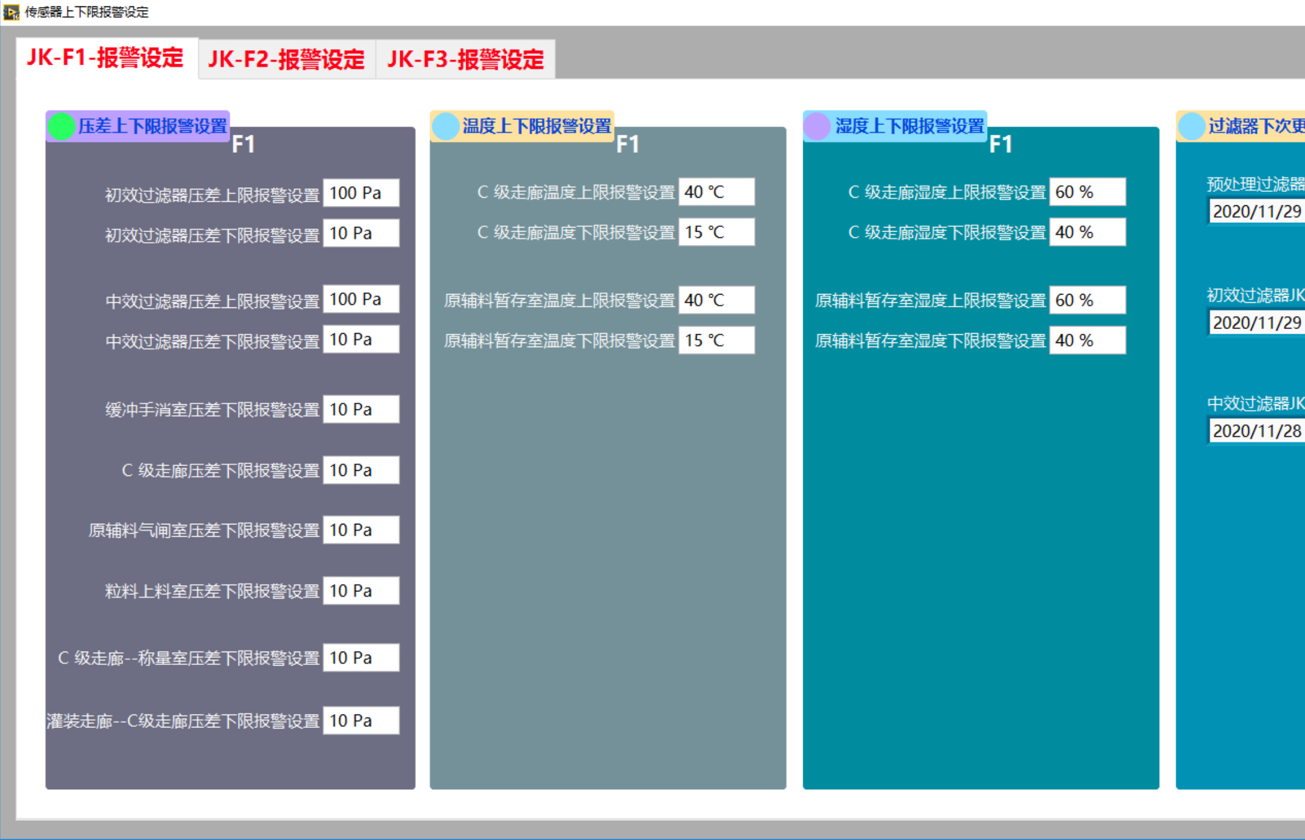Select 中效过滤器压差下限报警设置 field
The image size is (1305, 840).
click(361, 339)
